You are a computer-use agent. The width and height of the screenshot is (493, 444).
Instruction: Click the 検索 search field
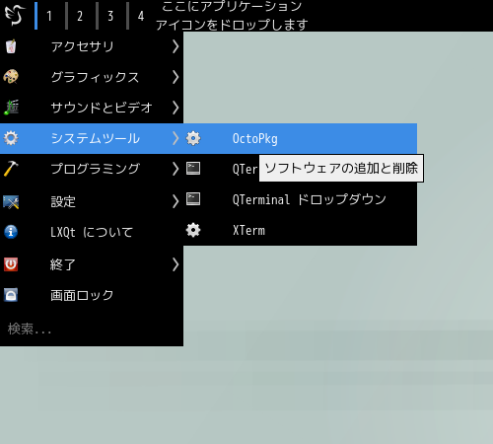click(92, 329)
